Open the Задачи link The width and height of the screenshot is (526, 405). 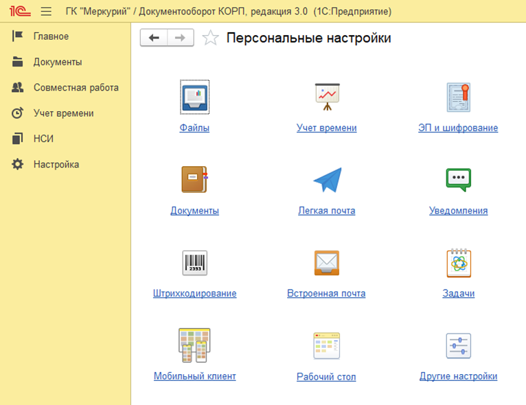[459, 293]
